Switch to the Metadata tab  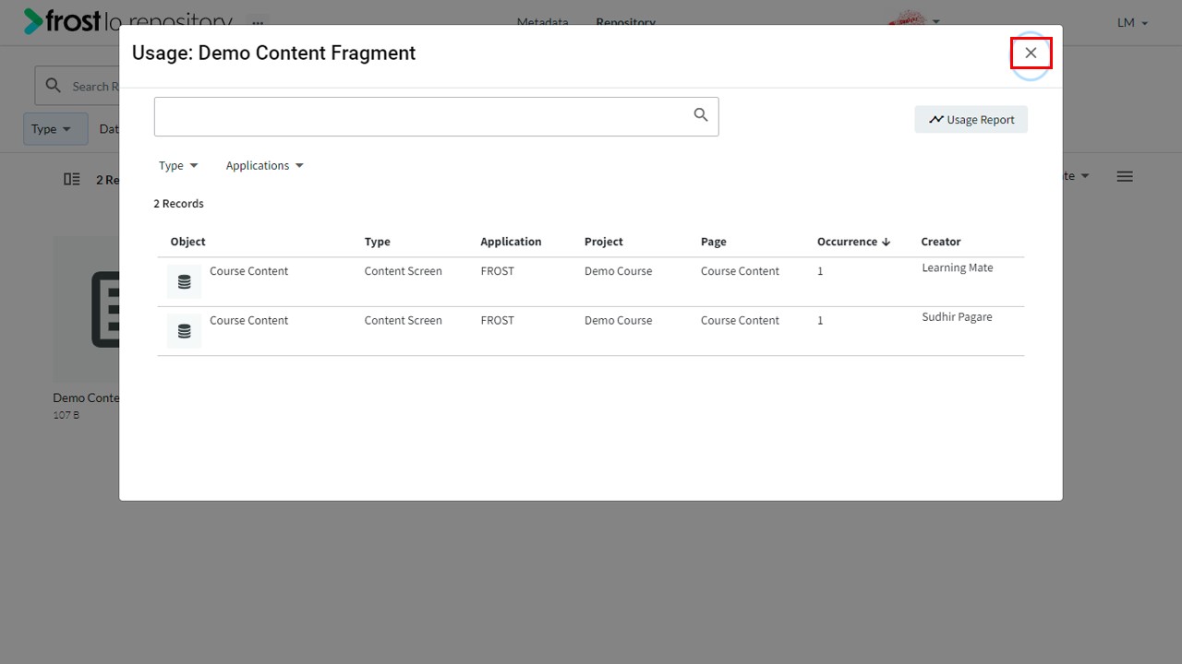click(542, 22)
